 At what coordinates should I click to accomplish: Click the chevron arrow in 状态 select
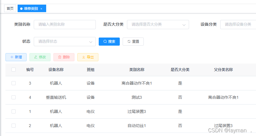tap(91, 42)
